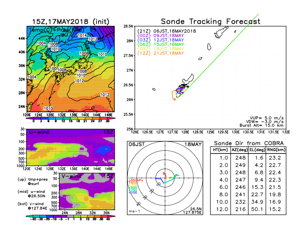The image size is (305, 236).
Task: Click elevation value "34.9"
Action: [257, 202]
